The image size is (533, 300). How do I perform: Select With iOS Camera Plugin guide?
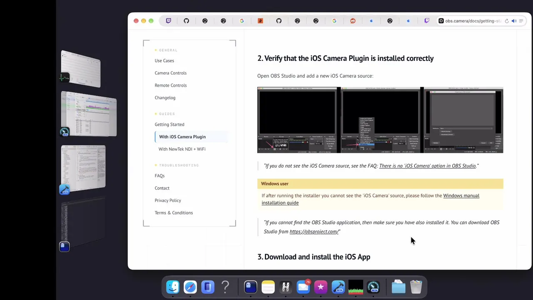pos(182,137)
